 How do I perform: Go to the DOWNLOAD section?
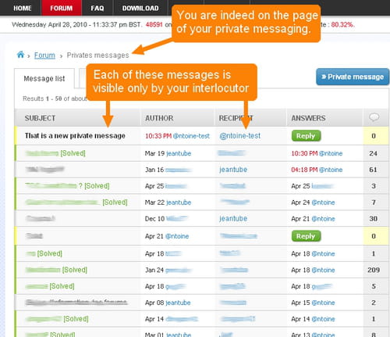(140, 8)
